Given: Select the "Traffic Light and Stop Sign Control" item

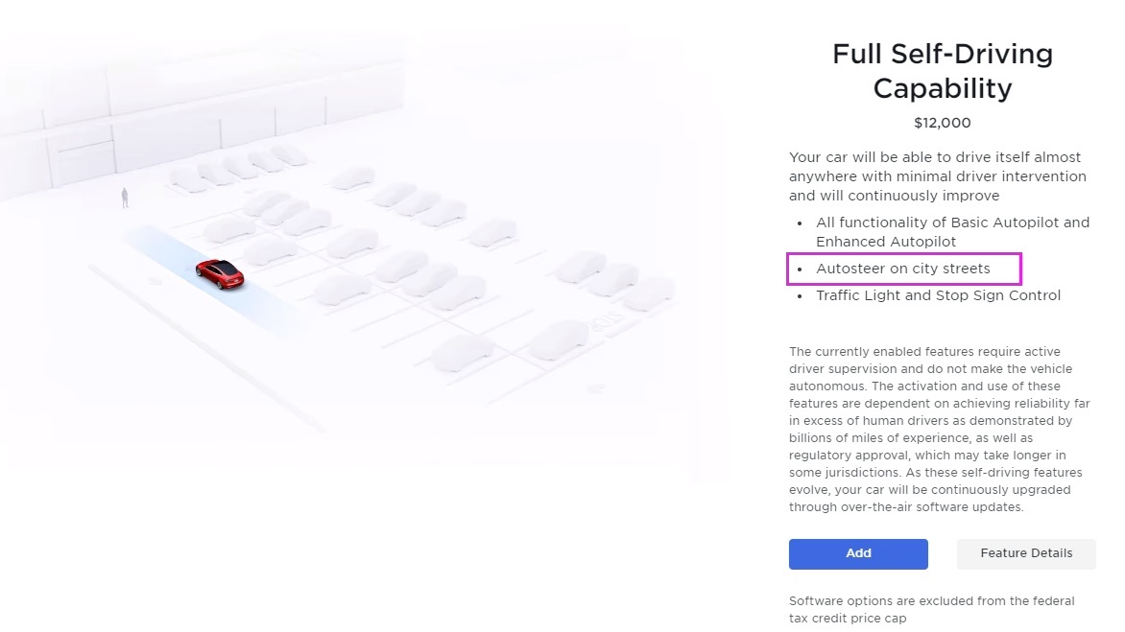Looking at the screenshot, I should pos(938,295).
